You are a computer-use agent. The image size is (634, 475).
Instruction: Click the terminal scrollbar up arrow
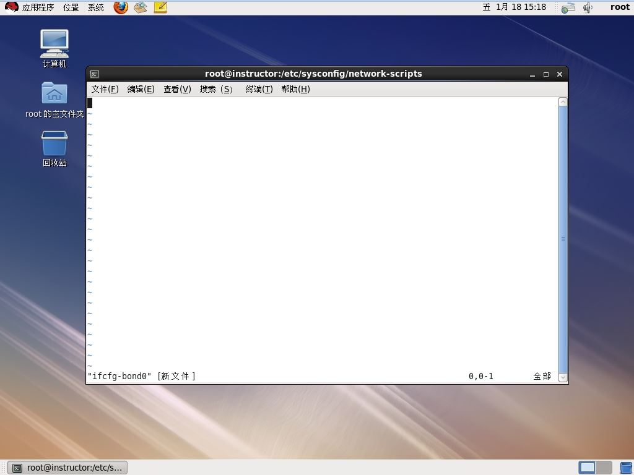click(x=563, y=102)
